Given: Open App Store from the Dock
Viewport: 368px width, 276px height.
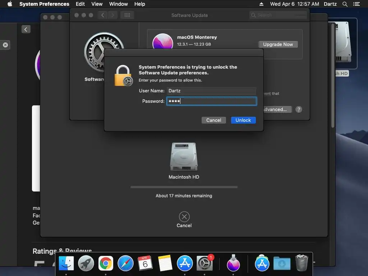Looking at the screenshot, I should [x=185, y=263].
